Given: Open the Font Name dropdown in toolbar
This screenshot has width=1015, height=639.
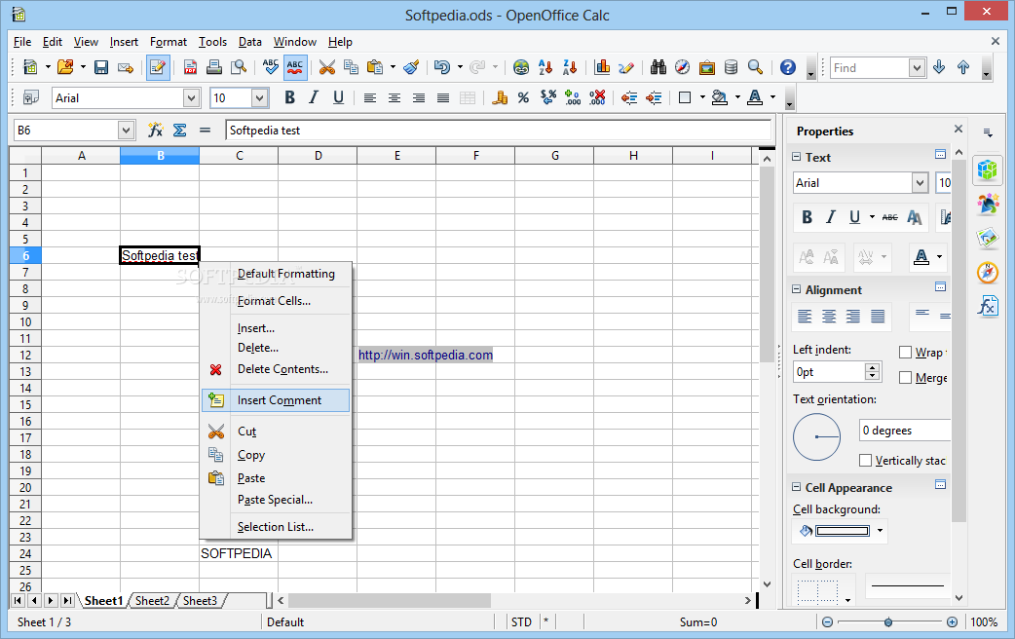Looking at the screenshot, I should point(191,98).
